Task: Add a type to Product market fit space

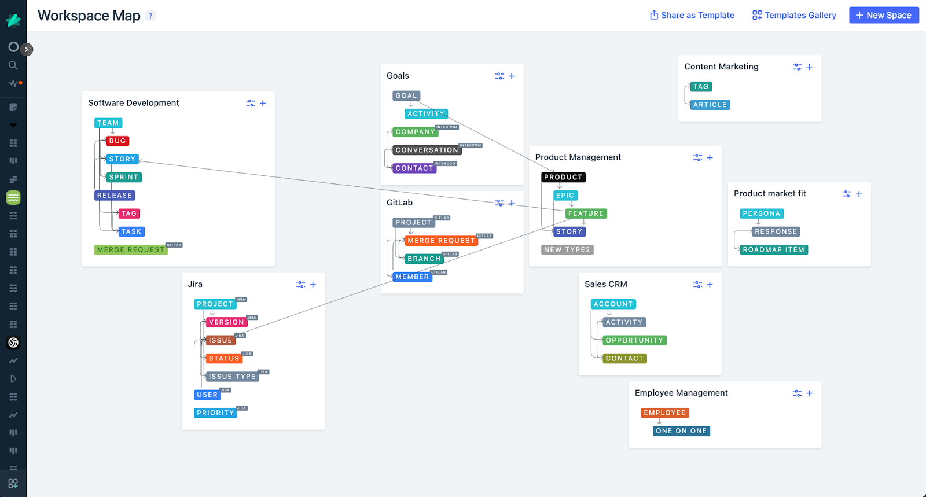Action: 859,194
